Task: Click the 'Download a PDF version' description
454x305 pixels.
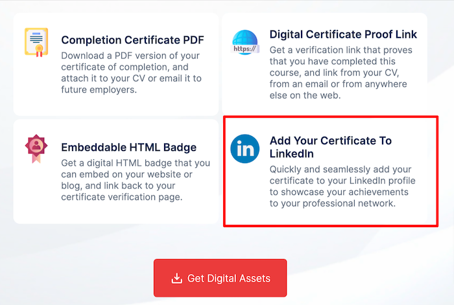Action: click(x=131, y=73)
